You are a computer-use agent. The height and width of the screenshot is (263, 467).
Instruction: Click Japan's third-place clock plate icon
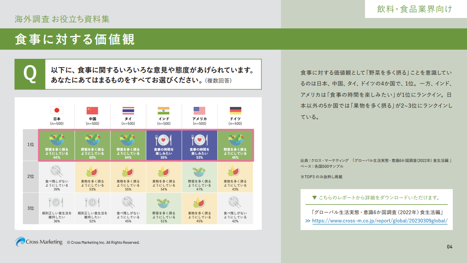click(56, 202)
